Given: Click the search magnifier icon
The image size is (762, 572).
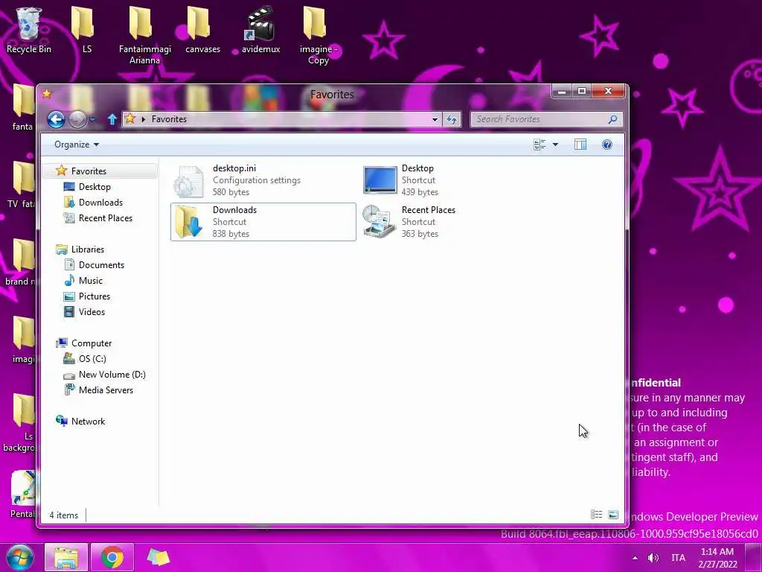Looking at the screenshot, I should pyautogui.click(x=613, y=119).
